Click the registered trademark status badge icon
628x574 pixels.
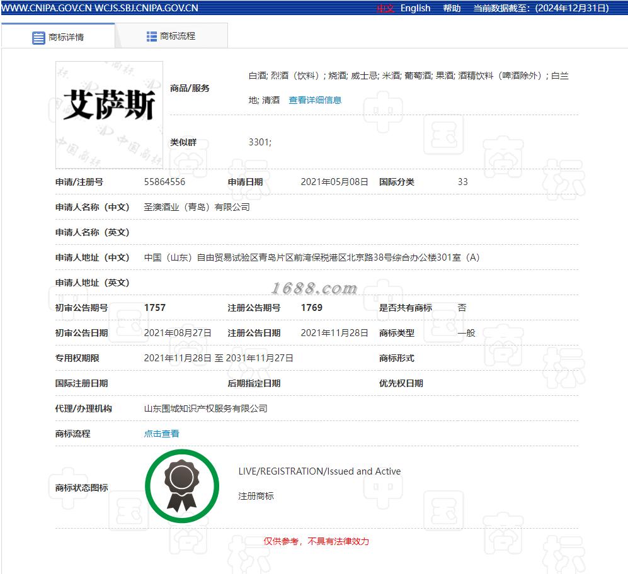click(182, 486)
